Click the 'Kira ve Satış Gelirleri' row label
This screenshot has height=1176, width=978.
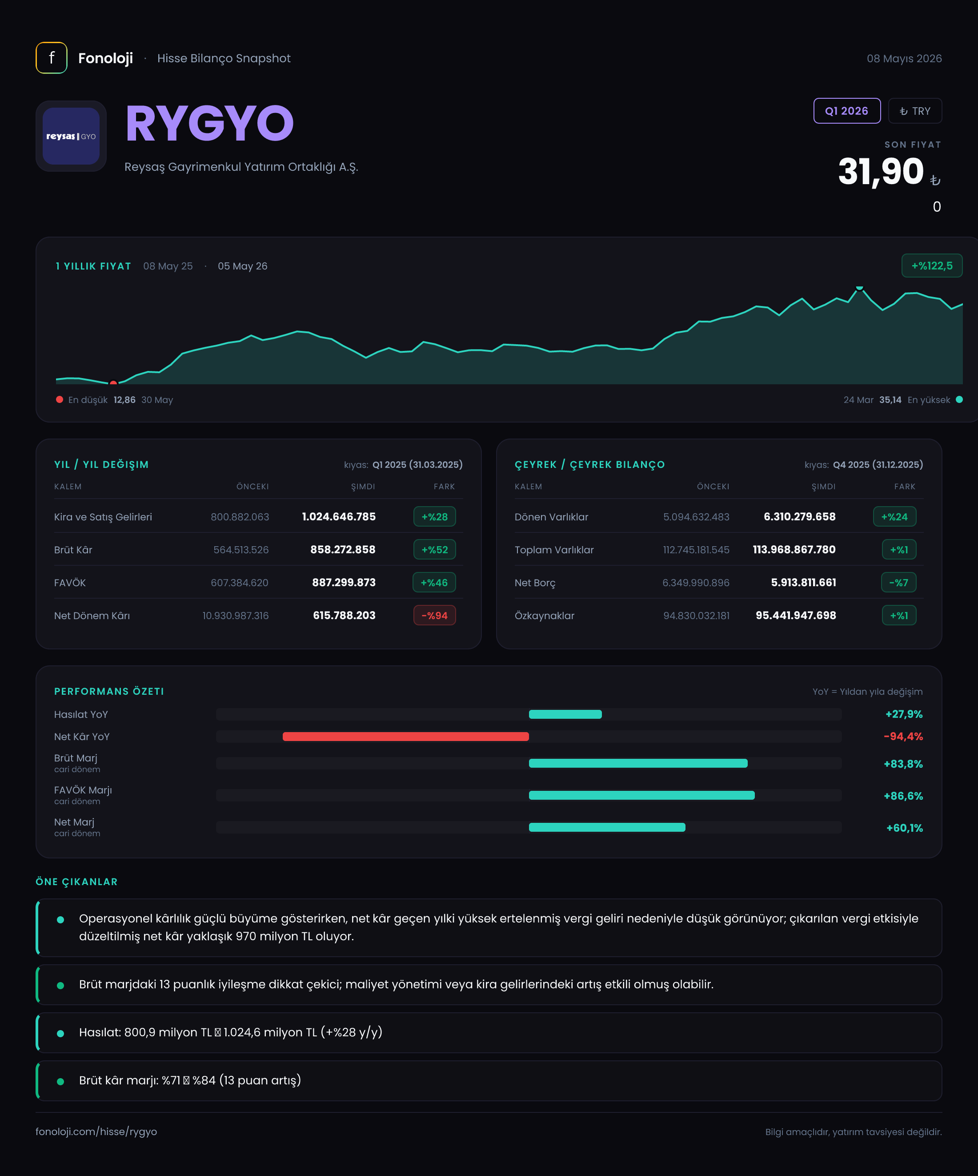point(103,517)
